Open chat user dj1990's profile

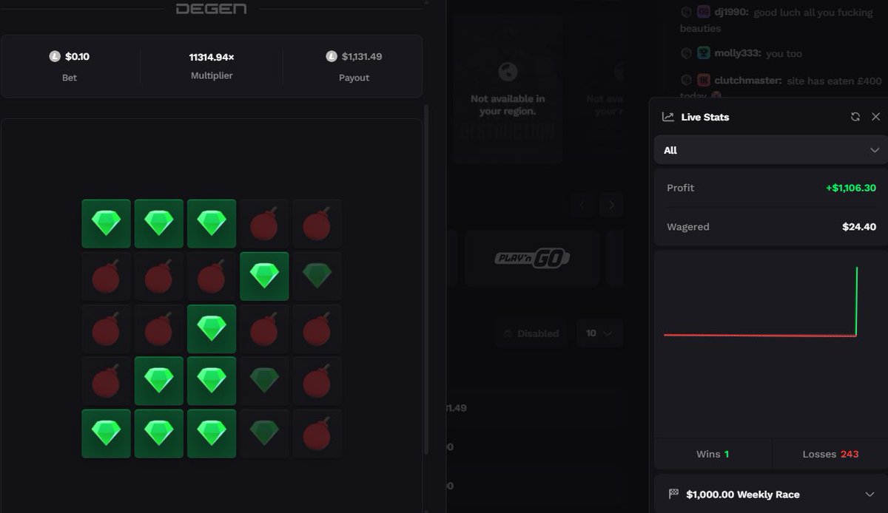[x=730, y=13]
